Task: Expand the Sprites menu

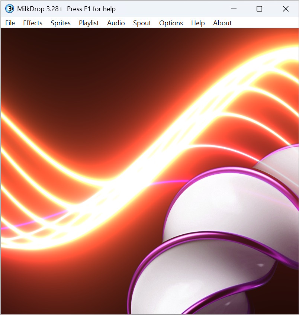Action: point(61,23)
